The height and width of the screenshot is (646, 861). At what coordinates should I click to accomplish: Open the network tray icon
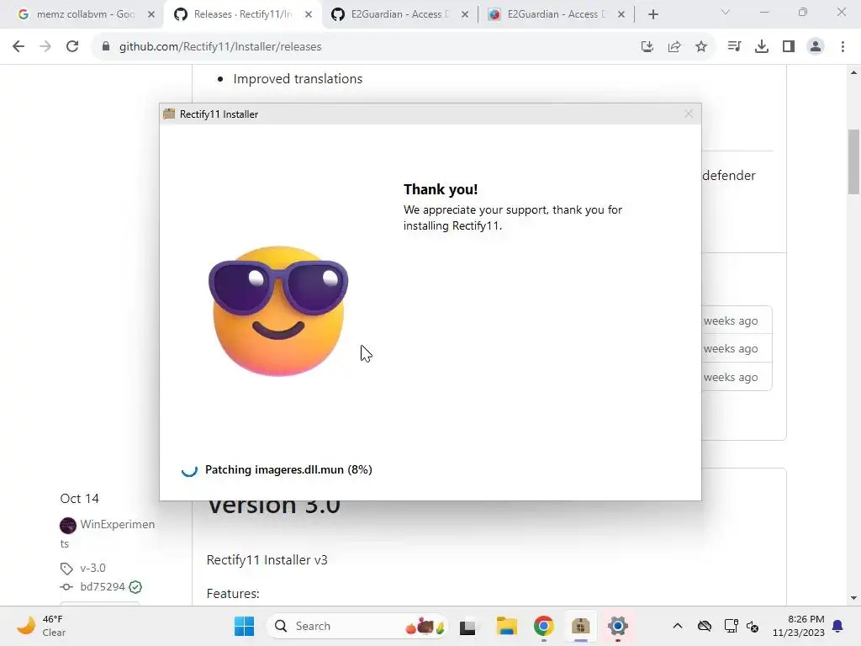(732, 626)
